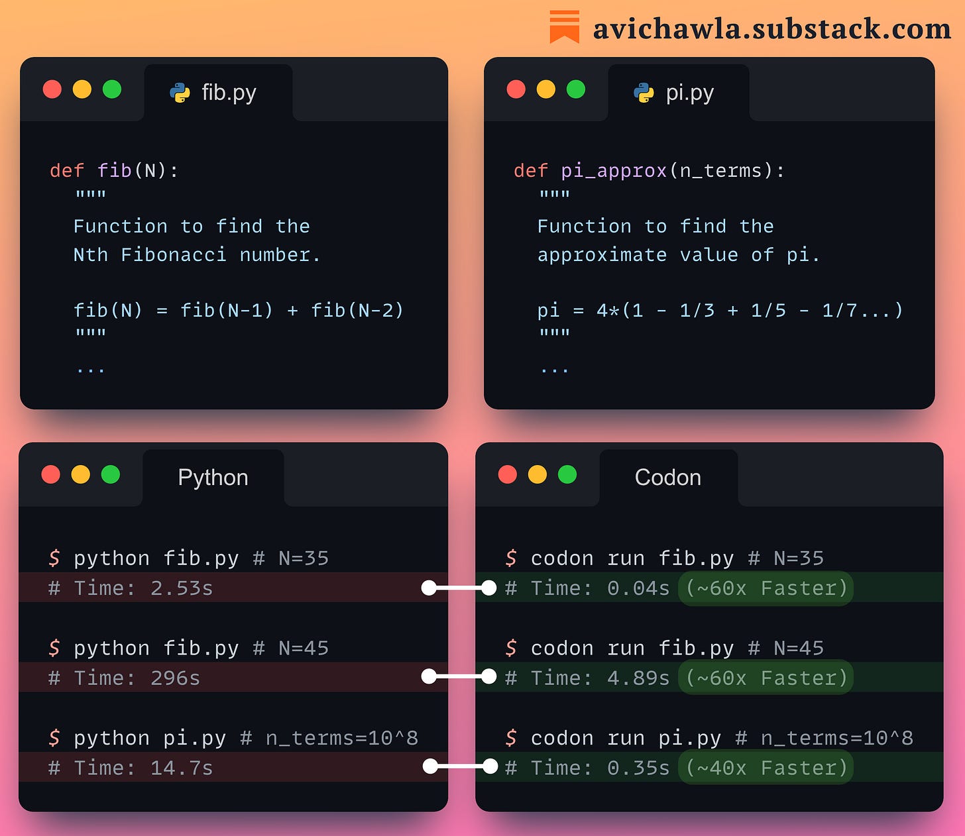Close the Python terminal window with red button
Screen dimensions: 965x836
click(50, 474)
